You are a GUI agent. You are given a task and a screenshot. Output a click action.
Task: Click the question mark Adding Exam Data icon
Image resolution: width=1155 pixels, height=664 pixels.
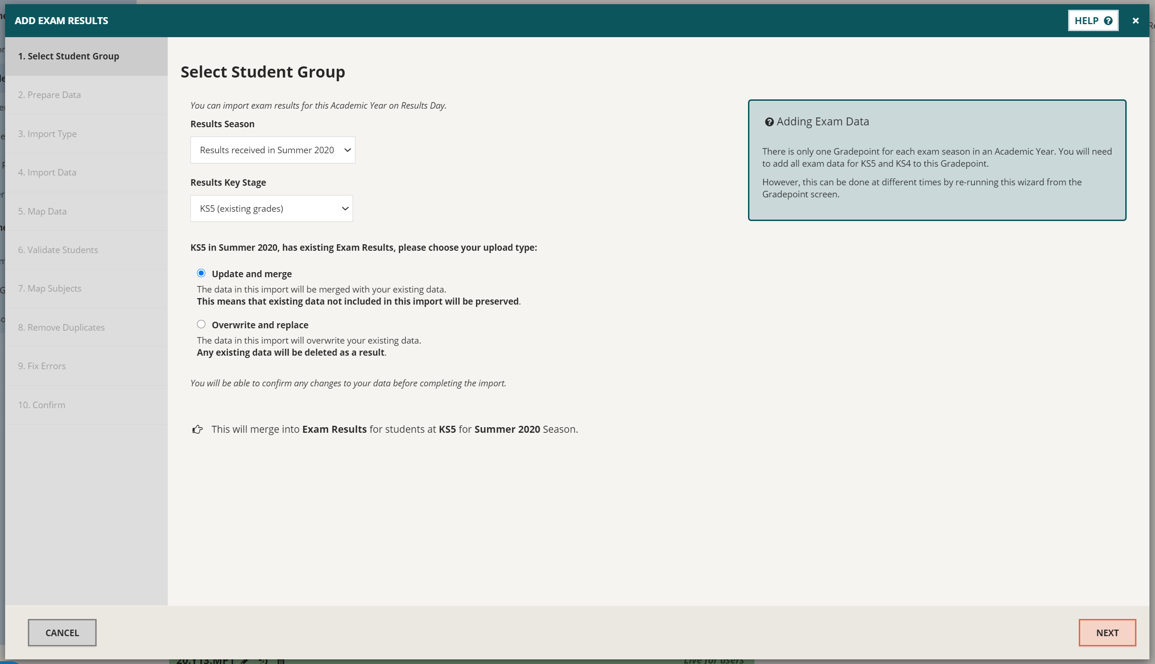click(x=767, y=121)
